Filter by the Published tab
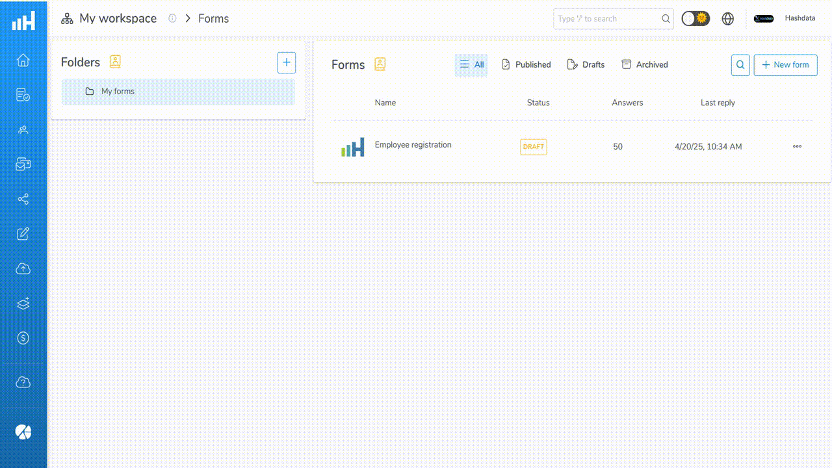This screenshot has width=832, height=468. point(526,65)
